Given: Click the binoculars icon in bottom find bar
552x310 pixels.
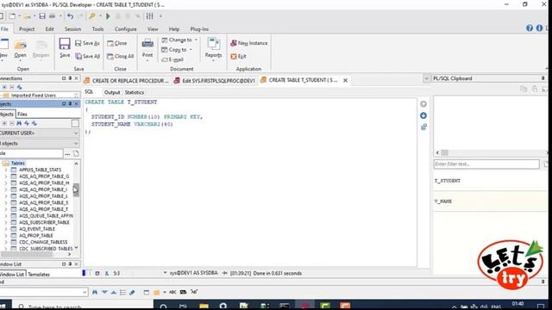Looking at the screenshot, I should (95, 292).
